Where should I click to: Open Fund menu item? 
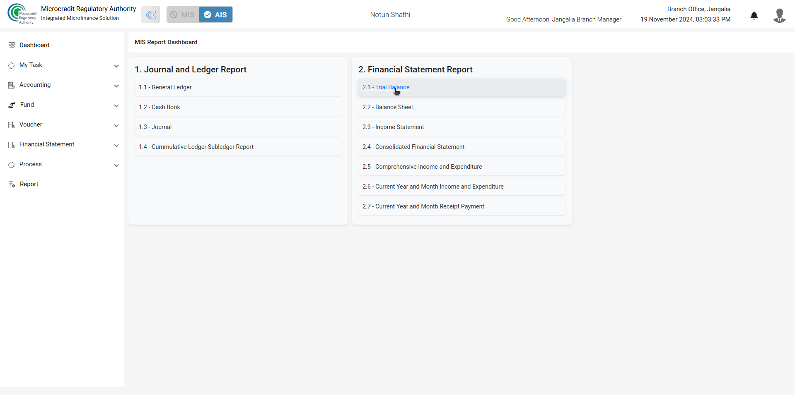click(27, 105)
